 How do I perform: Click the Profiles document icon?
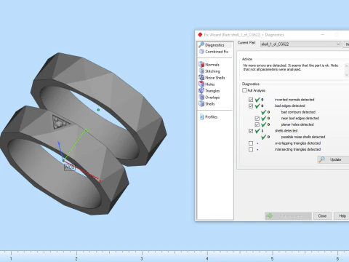point(201,116)
